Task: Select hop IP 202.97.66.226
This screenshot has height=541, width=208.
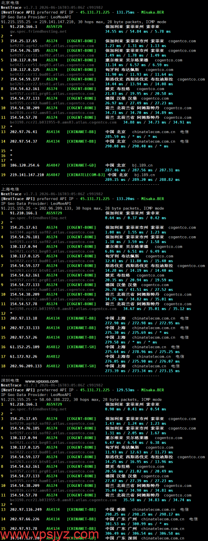Action: coord(24,519)
